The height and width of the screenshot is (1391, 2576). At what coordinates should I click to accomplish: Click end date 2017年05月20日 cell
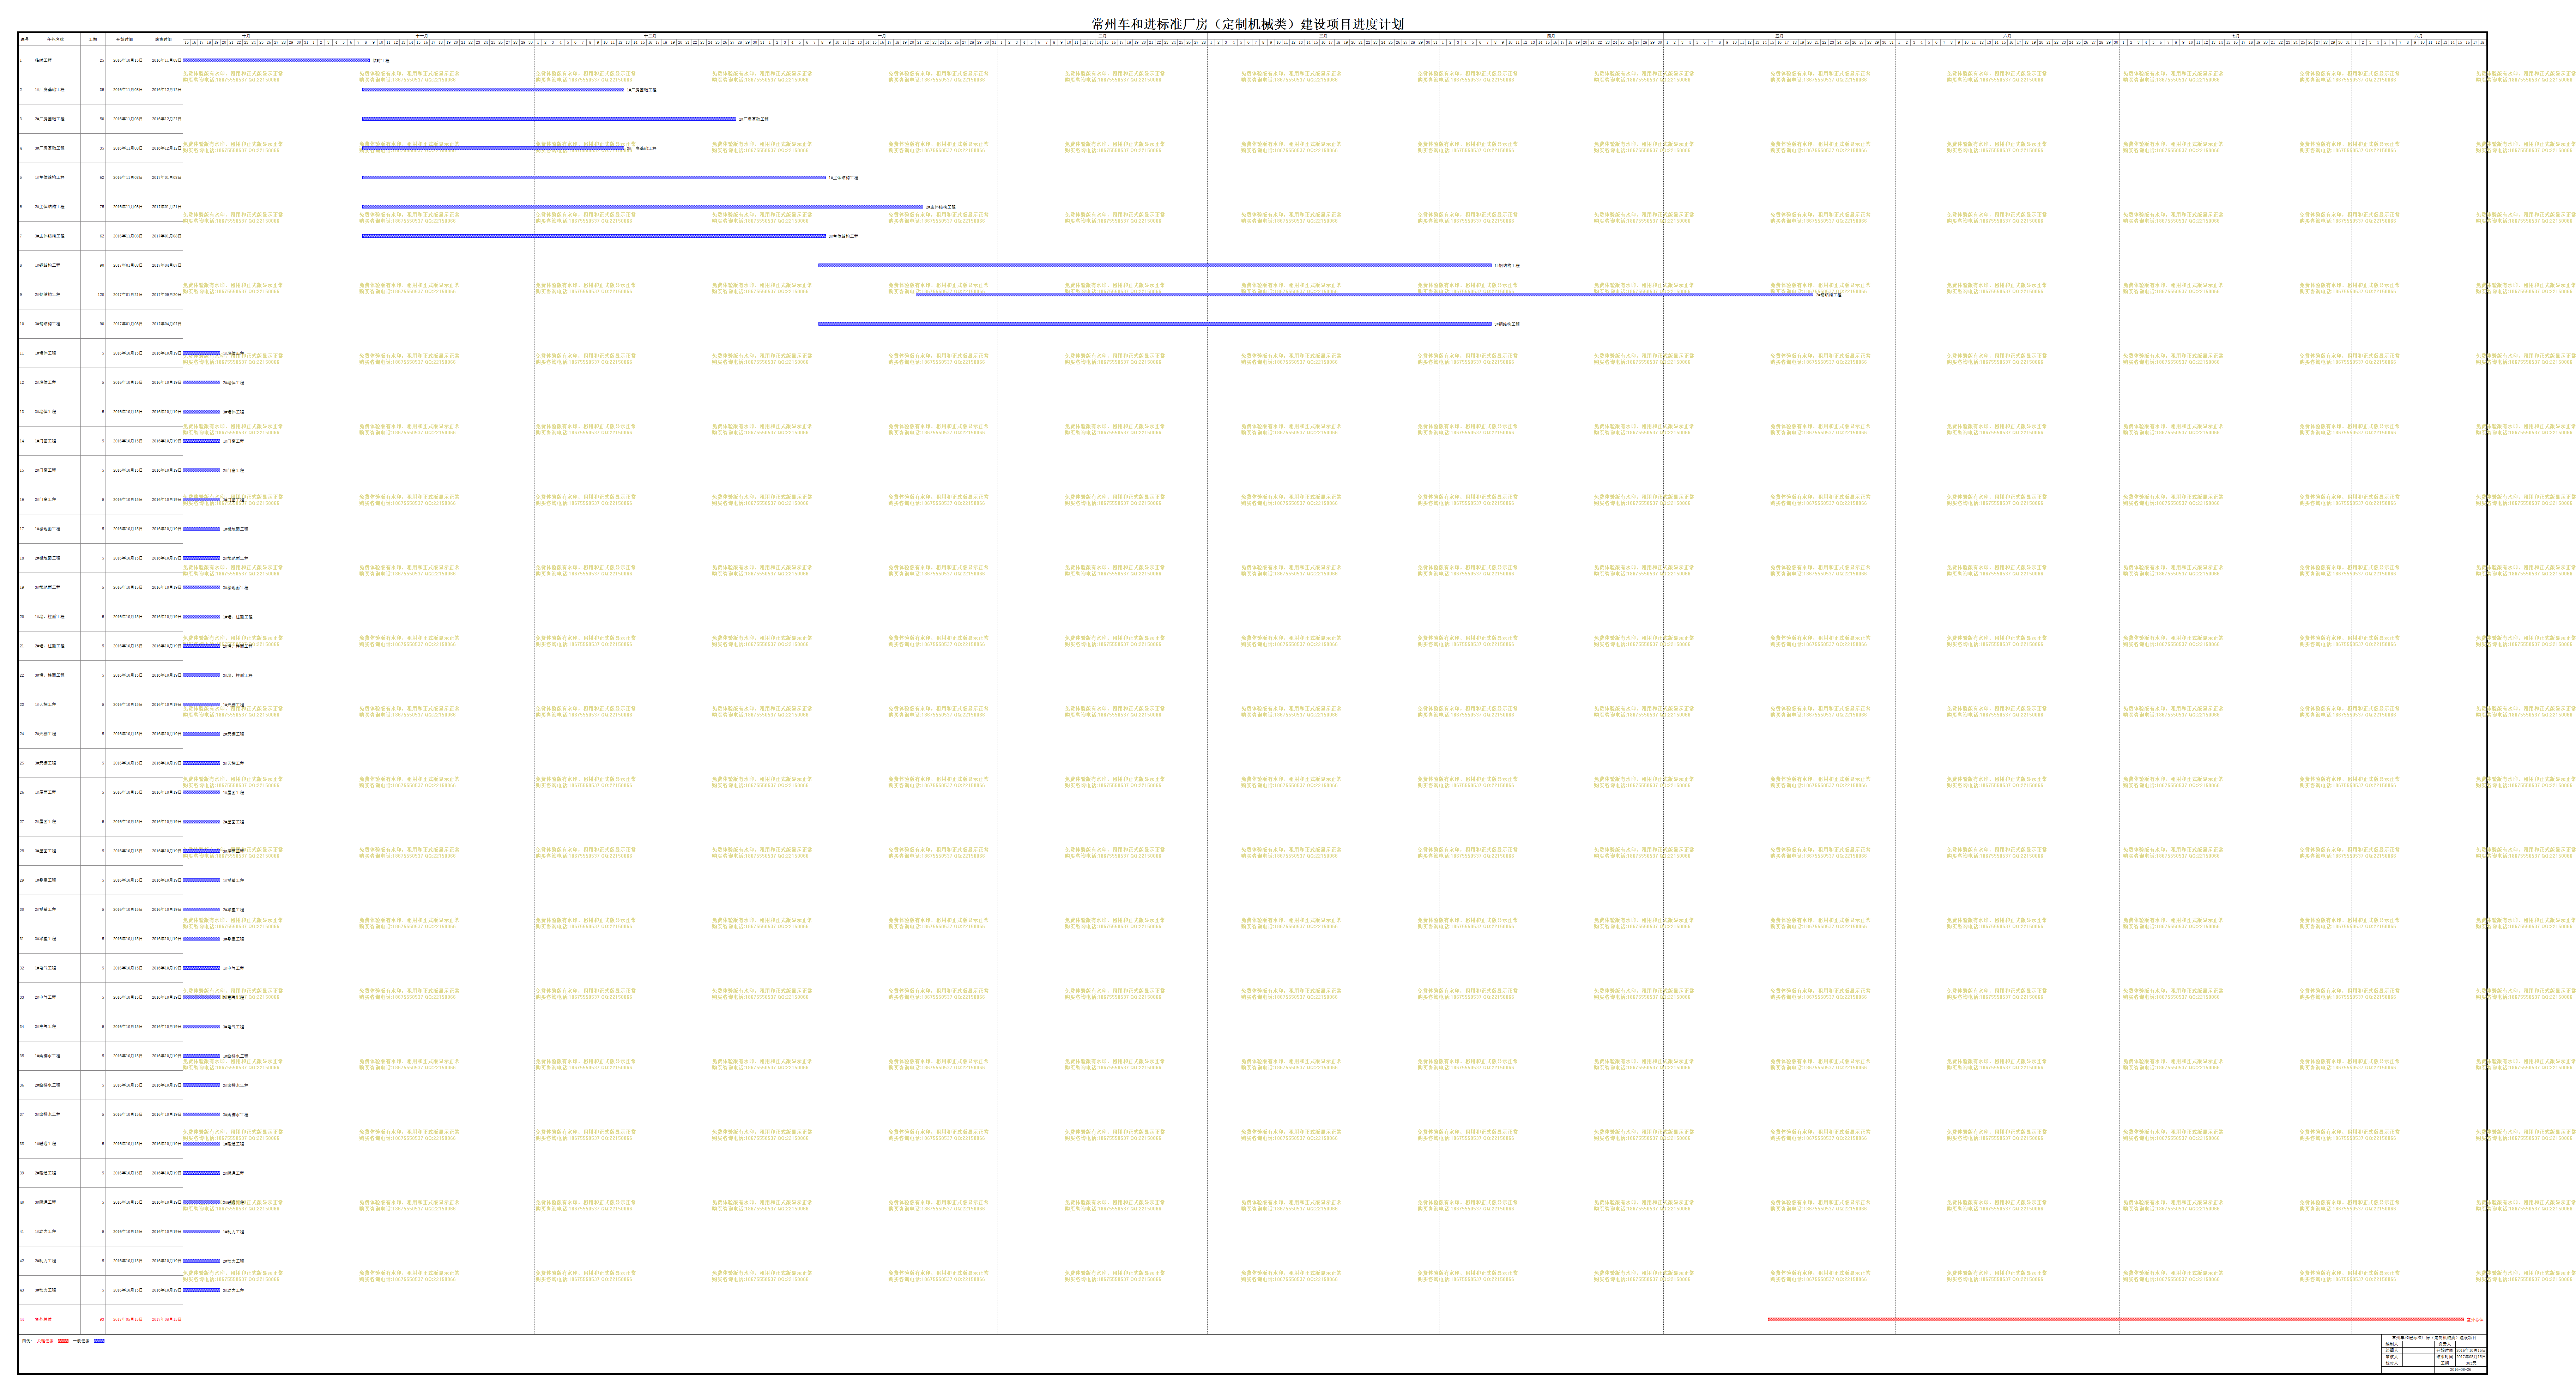pos(163,295)
